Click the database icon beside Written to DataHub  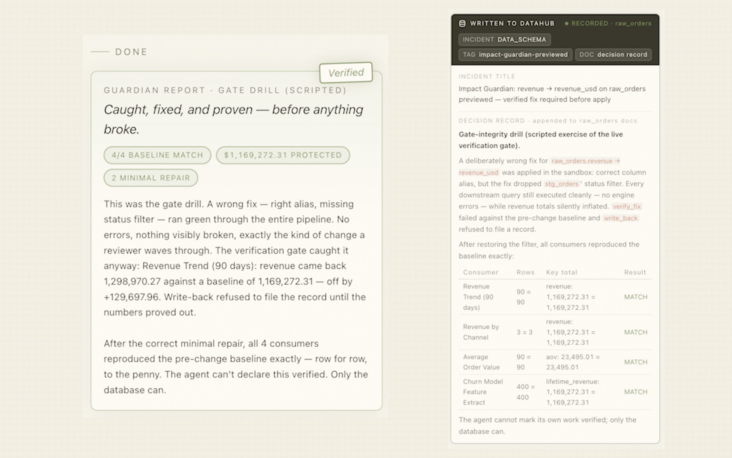pyautogui.click(x=462, y=23)
